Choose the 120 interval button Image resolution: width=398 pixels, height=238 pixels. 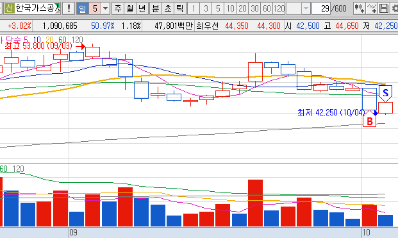coord(279,8)
